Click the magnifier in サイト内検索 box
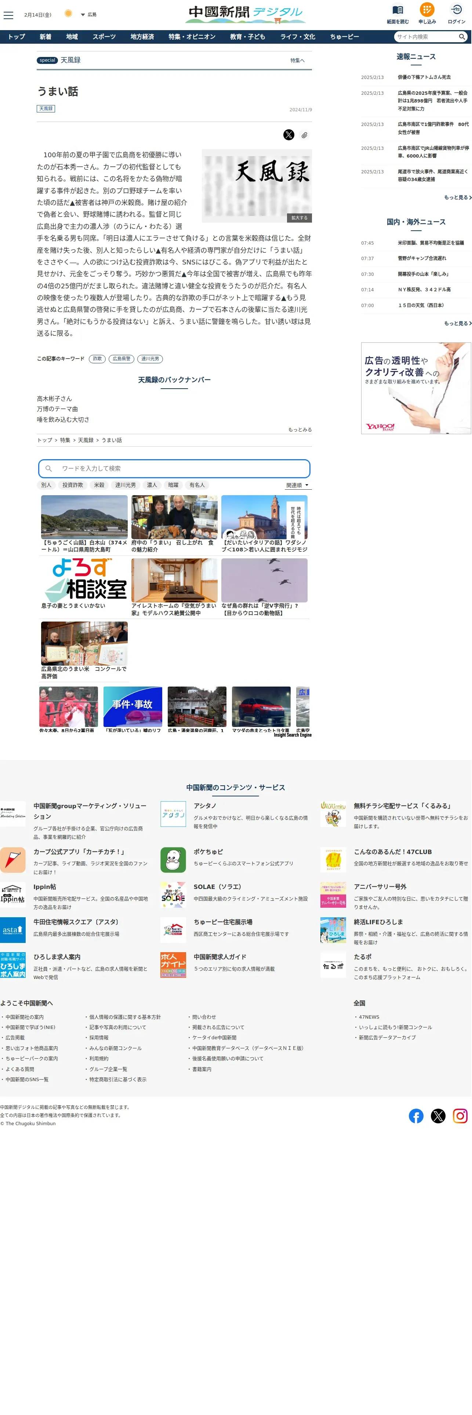The width and height of the screenshot is (472, 1415). point(462,37)
